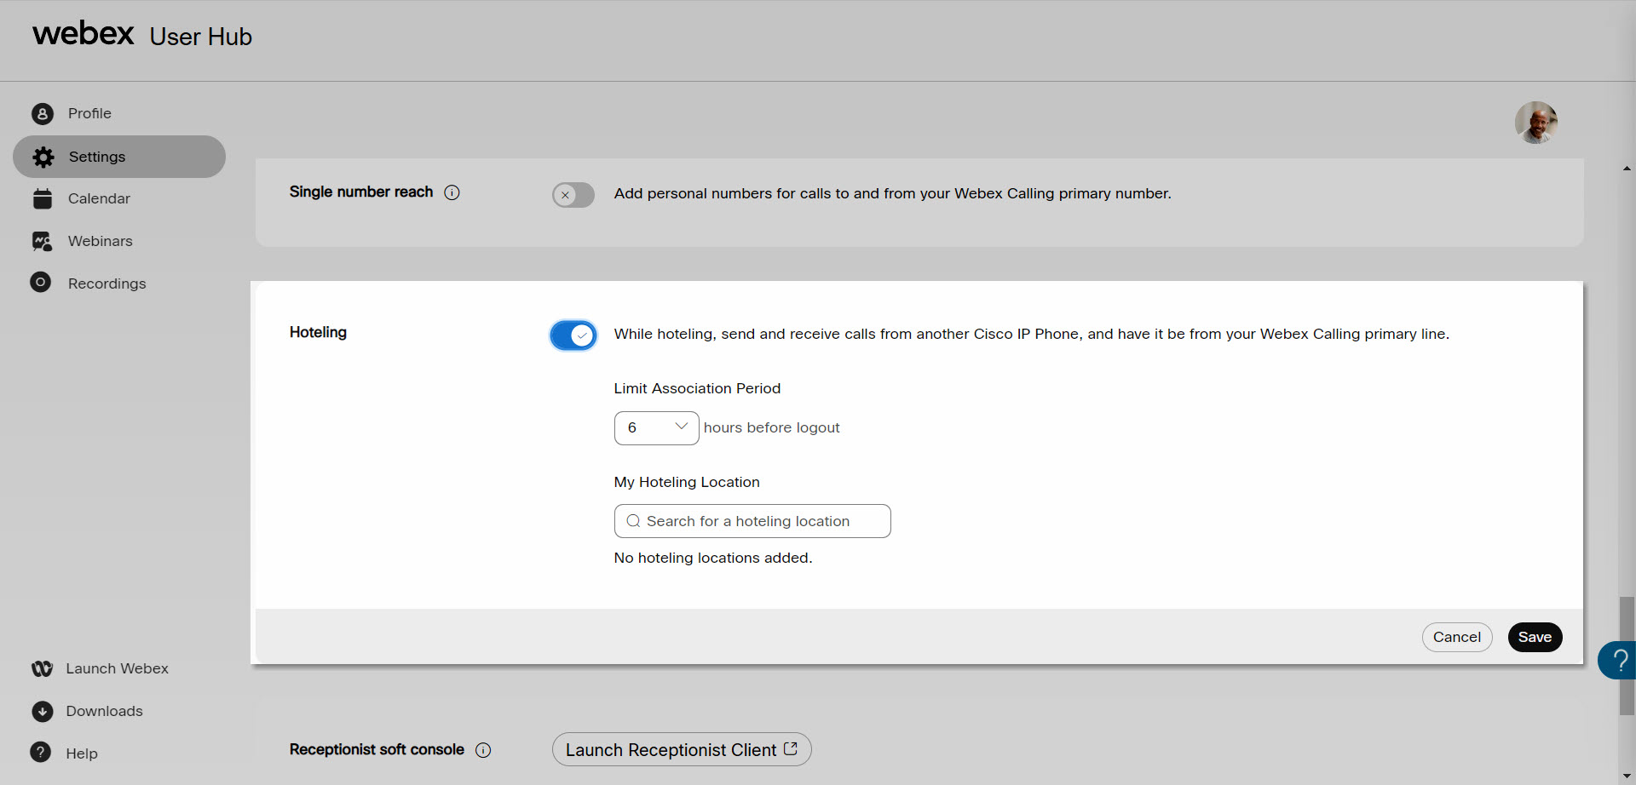1636x785 pixels.
Task: Click the Recordings circle icon
Action: [x=41, y=282]
